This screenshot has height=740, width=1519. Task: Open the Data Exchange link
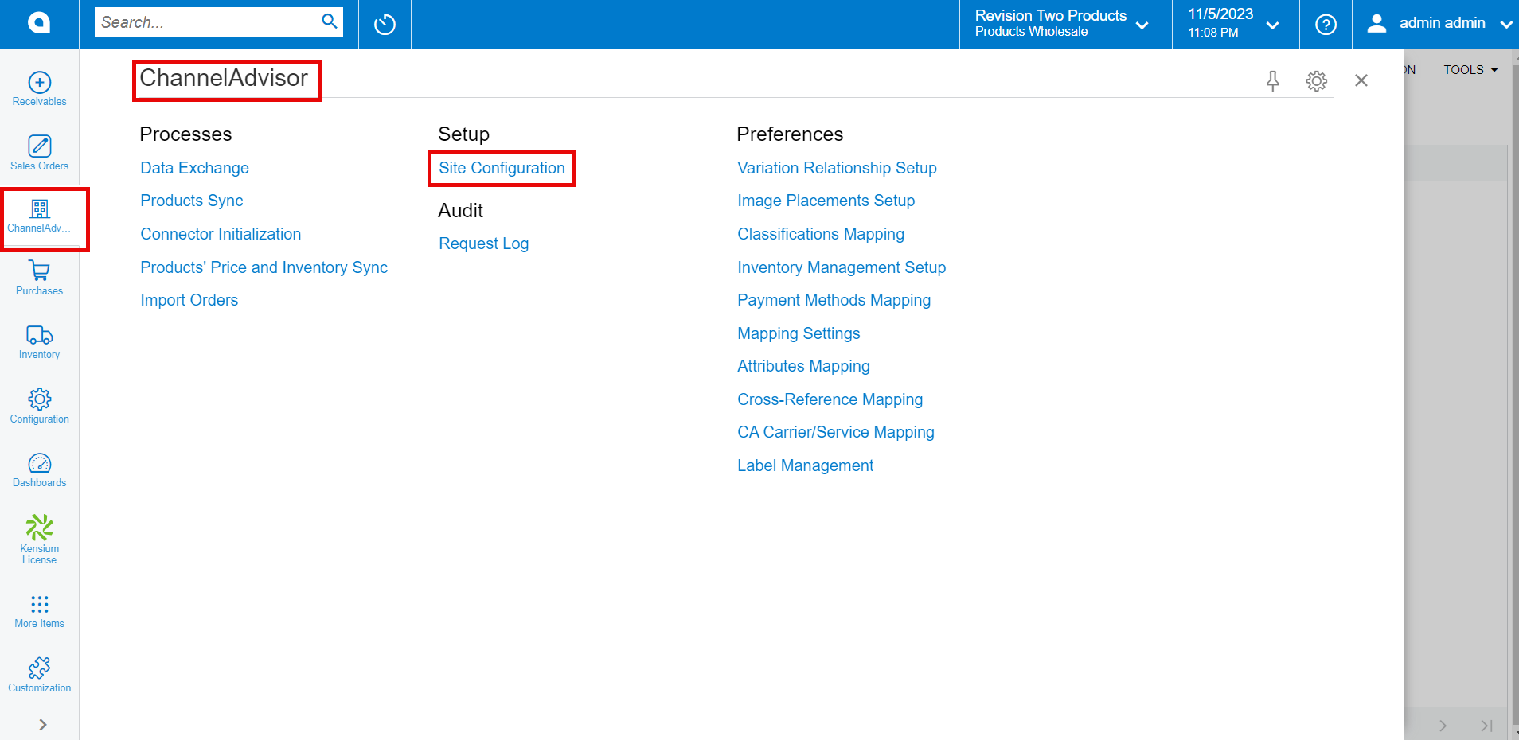[x=194, y=168]
